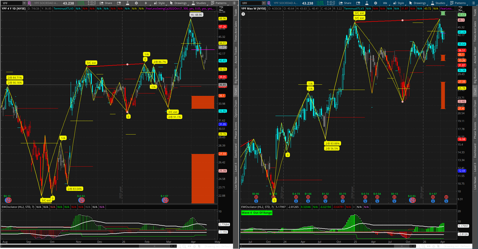Click the 2/B 83.04% wave label
This screenshot has height=249, width=478.
point(74,189)
